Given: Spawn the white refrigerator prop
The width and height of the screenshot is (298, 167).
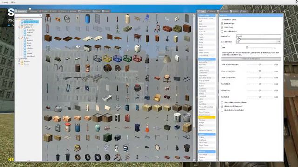Looking at the screenshot, I should coord(137,49).
